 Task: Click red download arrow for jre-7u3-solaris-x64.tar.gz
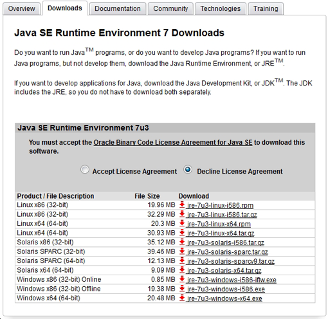click(x=182, y=270)
